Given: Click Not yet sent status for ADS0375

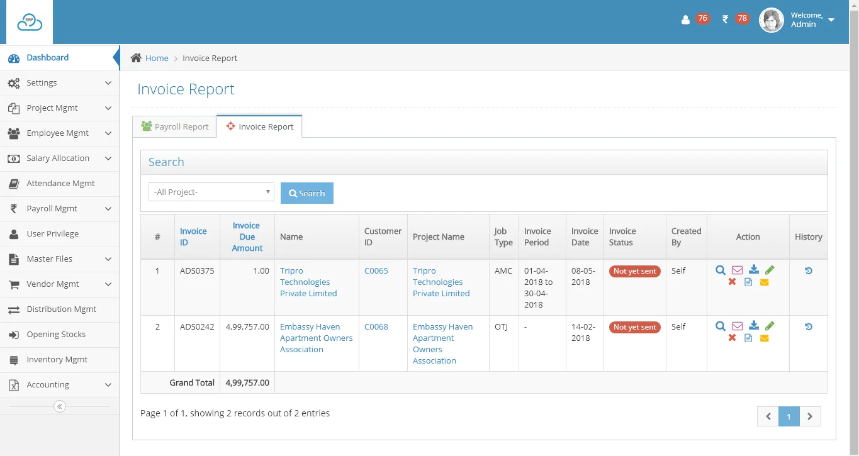Looking at the screenshot, I should tap(634, 271).
